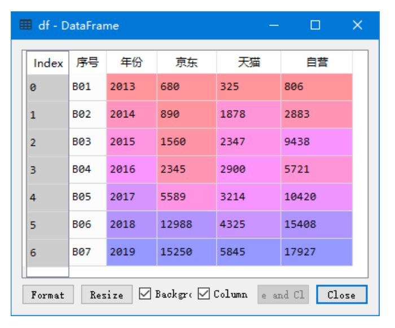Click 京东 cell 5589

(186, 196)
